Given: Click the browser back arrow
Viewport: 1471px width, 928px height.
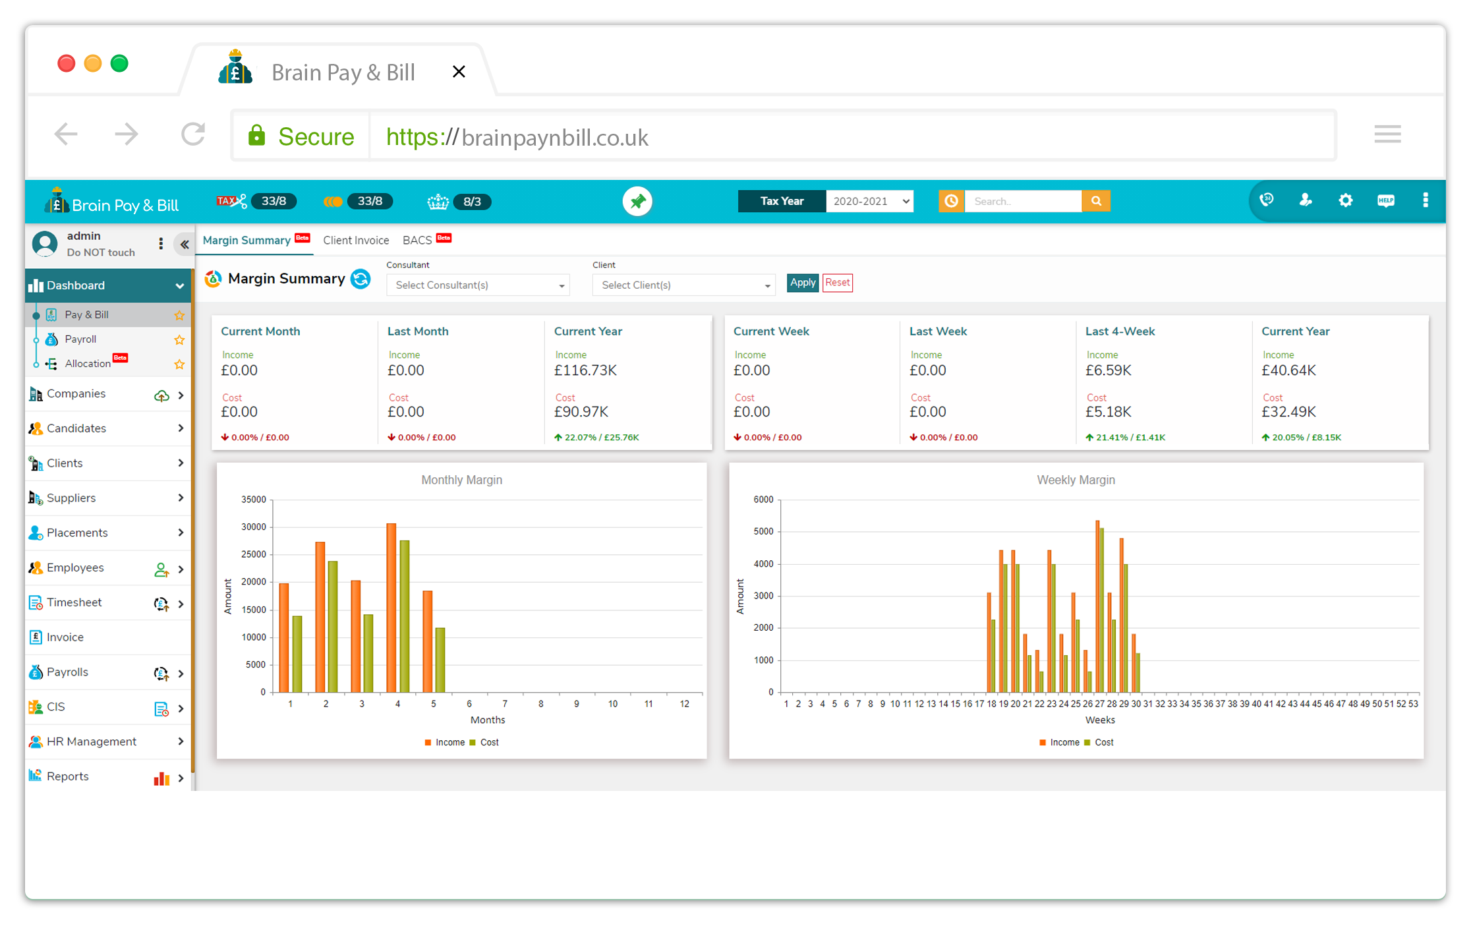Looking at the screenshot, I should click(x=66, y=134).
